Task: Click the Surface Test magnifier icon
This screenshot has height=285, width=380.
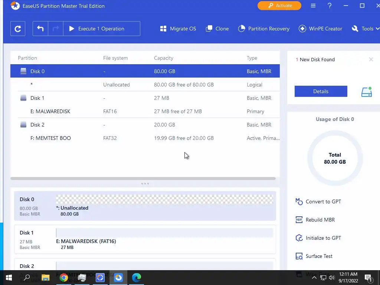Action: click(x=299, y=256)
